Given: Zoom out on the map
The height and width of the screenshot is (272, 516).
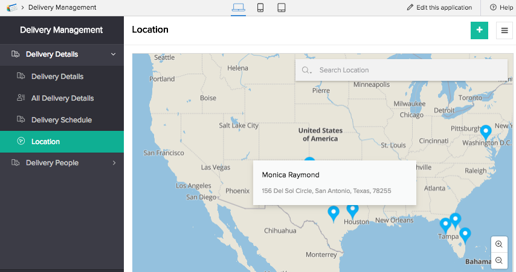Looking at the screenshot, I should [499, 261].
